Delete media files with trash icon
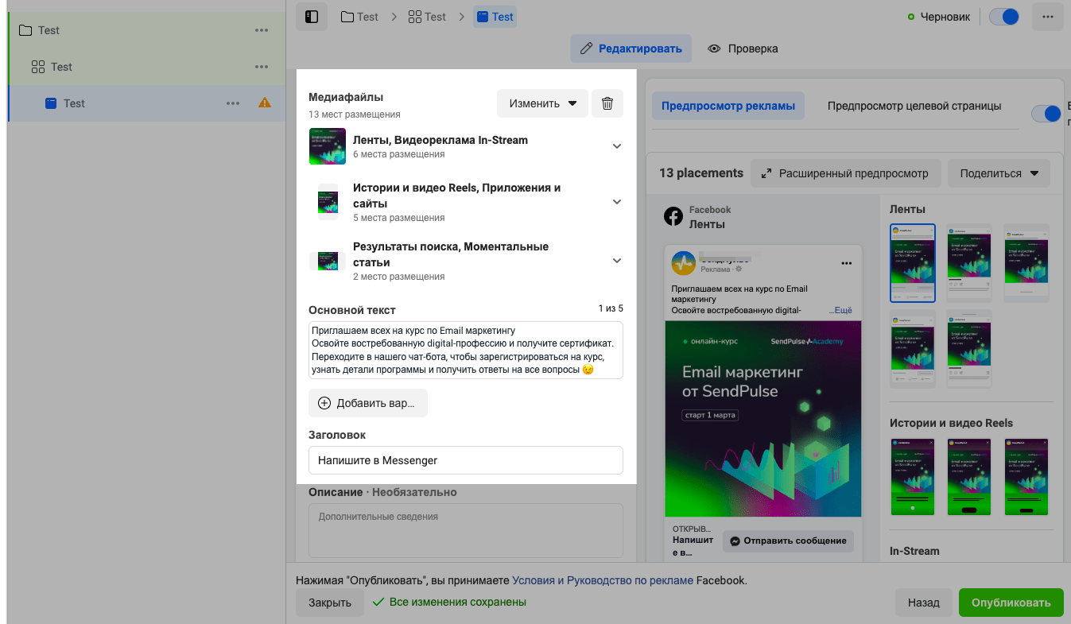Viewport: 1071px width, 624px height. 607,103
